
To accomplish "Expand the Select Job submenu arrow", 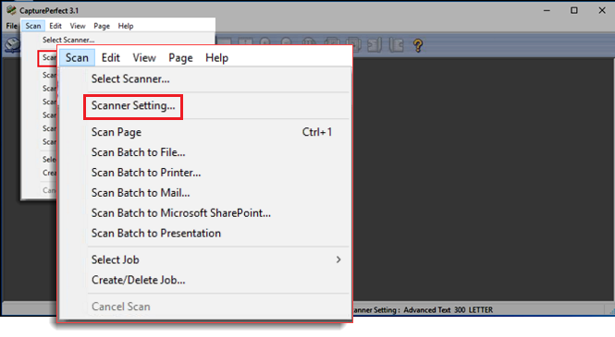I will [x=338, y=259].
